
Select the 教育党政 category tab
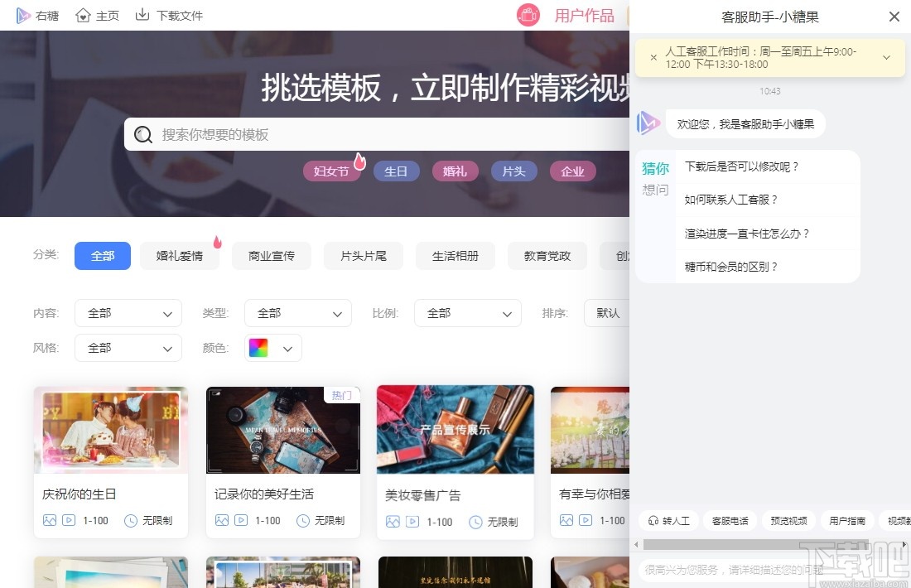[547, 256]
